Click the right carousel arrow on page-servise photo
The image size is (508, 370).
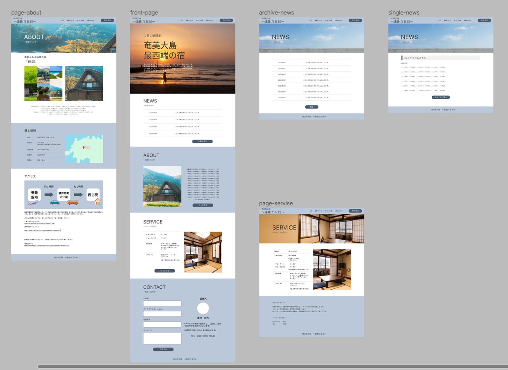[x=349, y=270]
